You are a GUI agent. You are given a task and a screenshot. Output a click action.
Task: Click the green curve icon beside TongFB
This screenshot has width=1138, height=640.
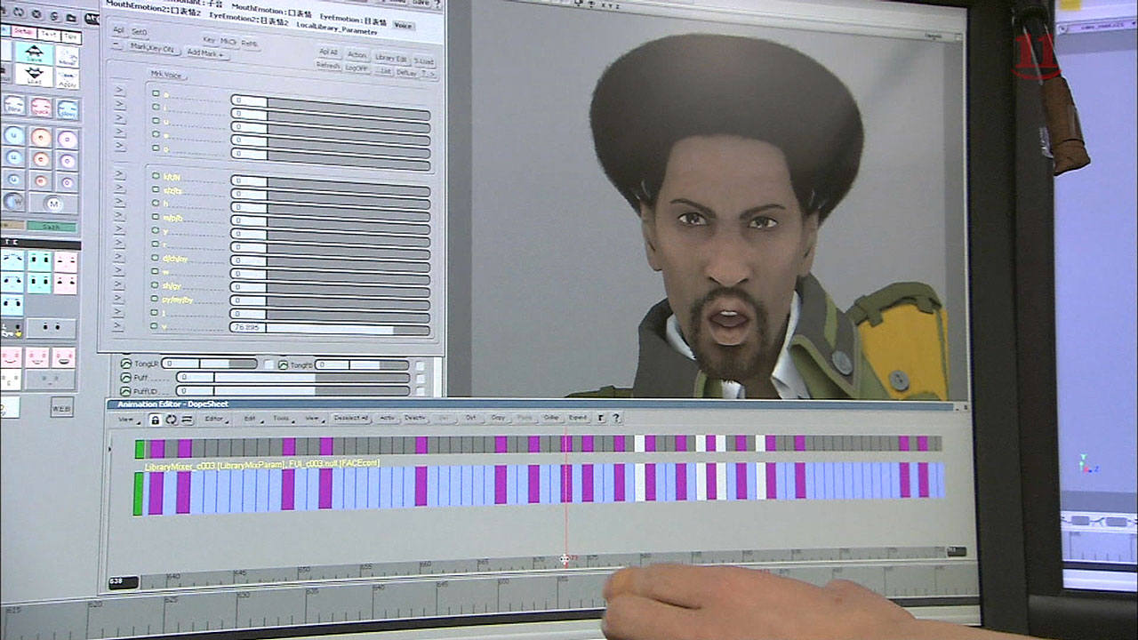283,364
